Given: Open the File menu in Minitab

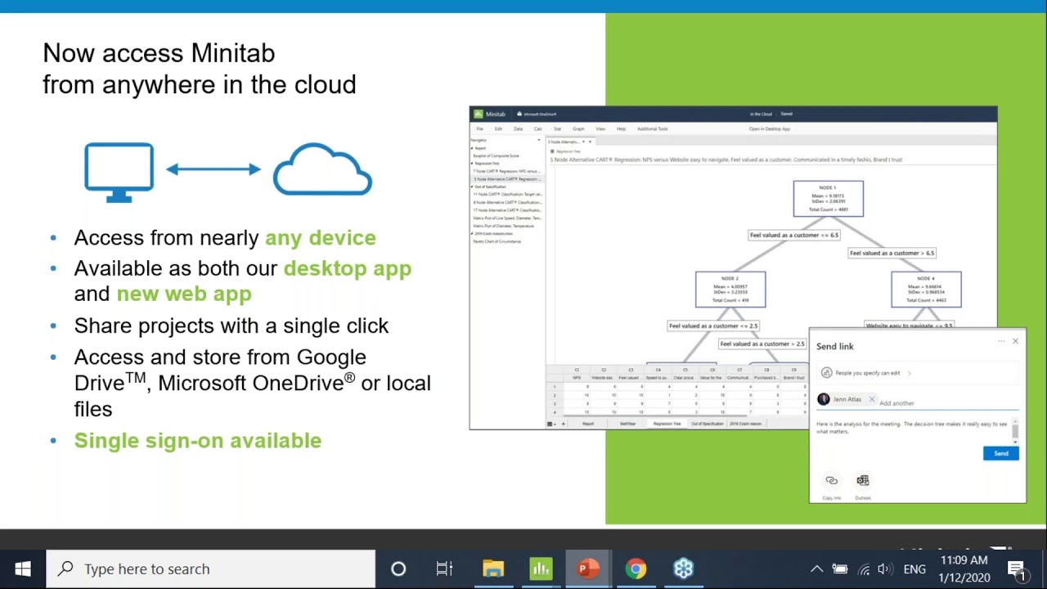Looking at the screenshot, I should click(480, 129).
